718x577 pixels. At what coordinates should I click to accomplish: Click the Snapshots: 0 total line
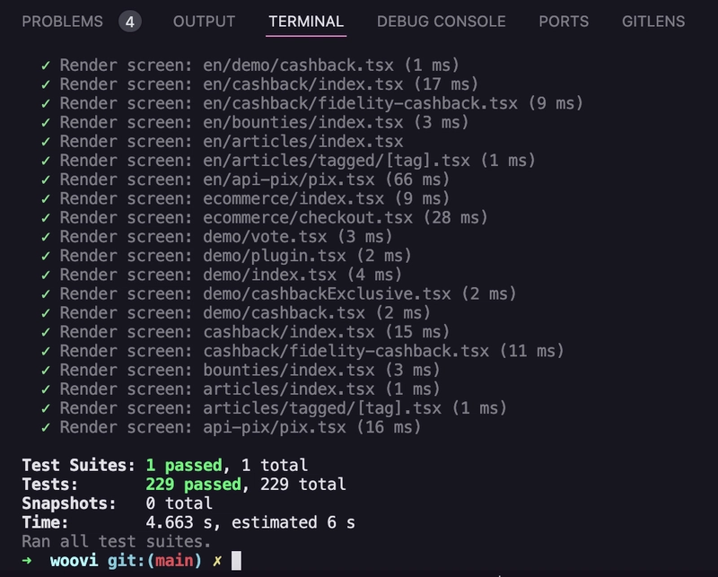[x=118, y=503]
